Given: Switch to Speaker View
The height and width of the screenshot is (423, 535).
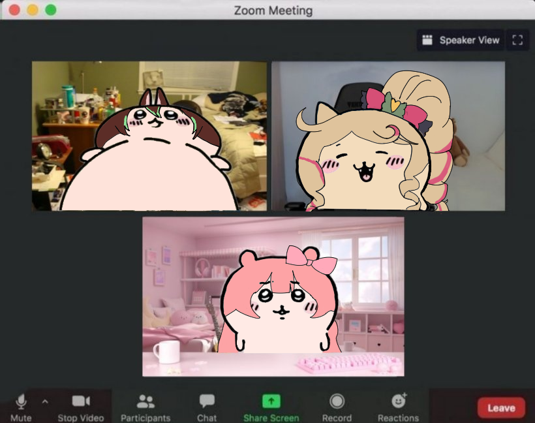Looking at the screenshot, I should click(x=461, y=40).
